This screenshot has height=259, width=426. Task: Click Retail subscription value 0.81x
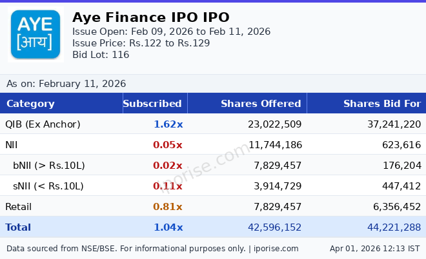[x=168, y=207]
